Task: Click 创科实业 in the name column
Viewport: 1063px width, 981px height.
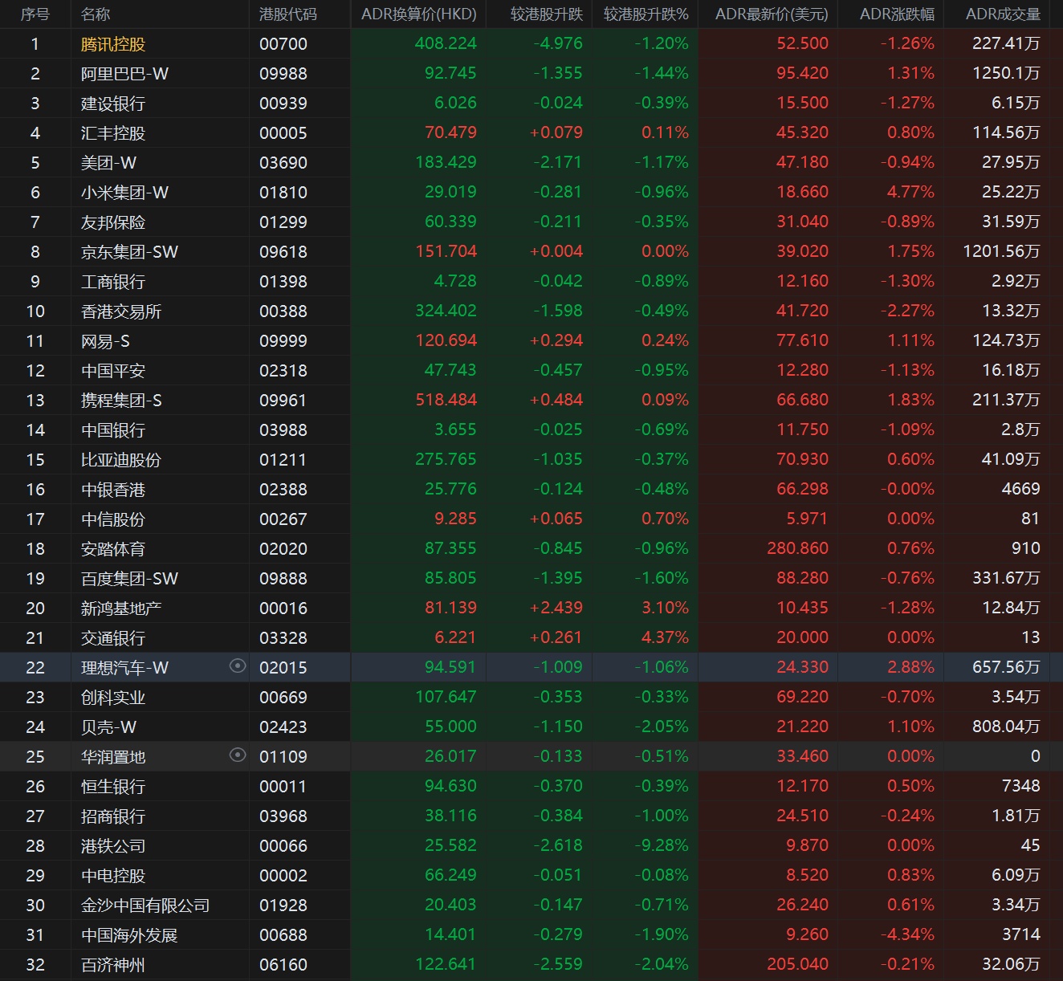Action: [113, 698]
